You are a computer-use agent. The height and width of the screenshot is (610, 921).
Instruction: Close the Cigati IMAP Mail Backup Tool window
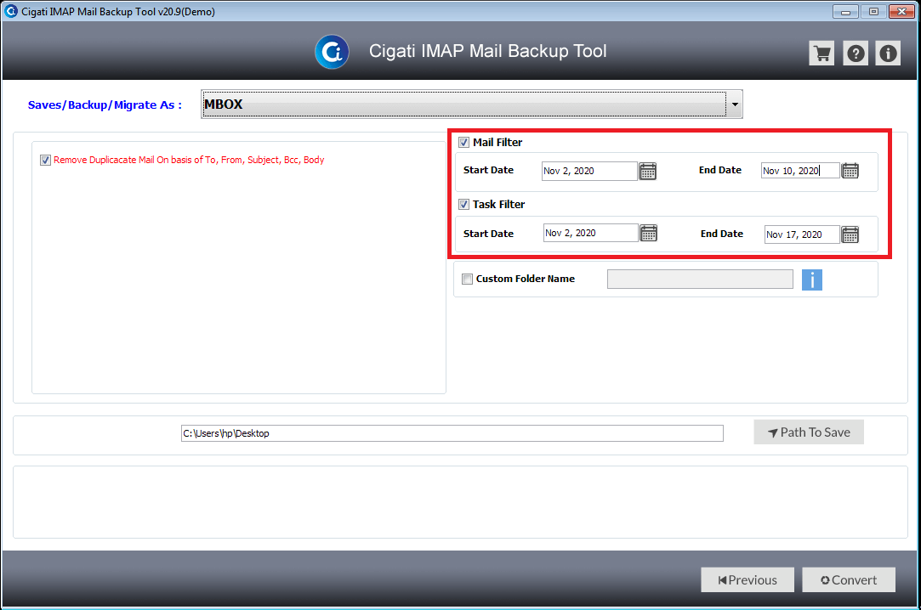[901, 12]
